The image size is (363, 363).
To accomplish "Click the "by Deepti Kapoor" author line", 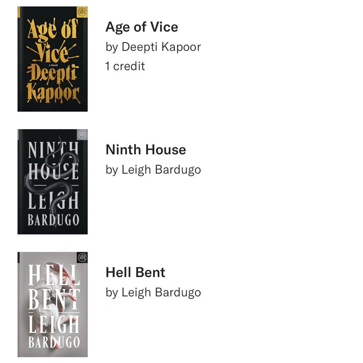I will click(x=153, y=47).
